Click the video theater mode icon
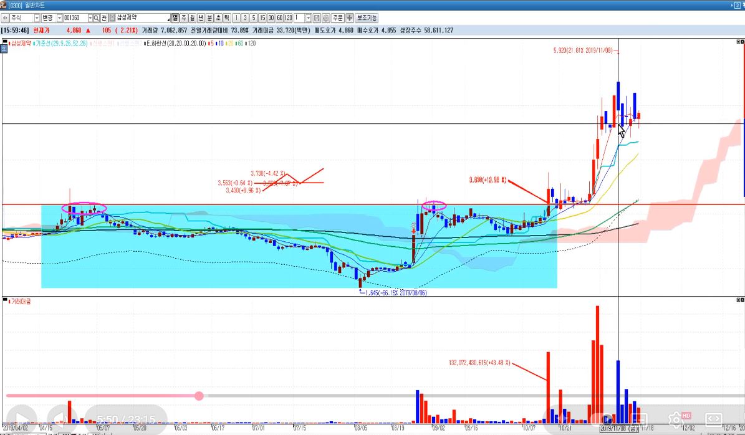 714,419
